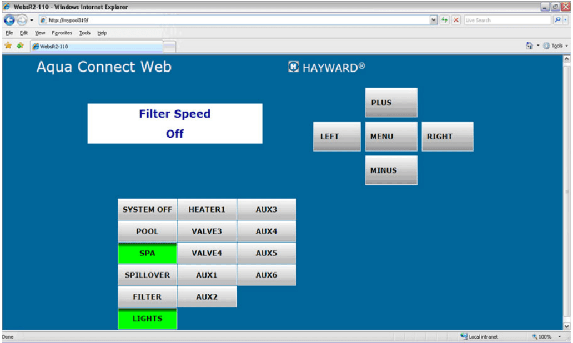Toggle the SPILLOVER button
Image resolution: width=573 pixels, height=343 pixels.
click(x=147, y=275)
